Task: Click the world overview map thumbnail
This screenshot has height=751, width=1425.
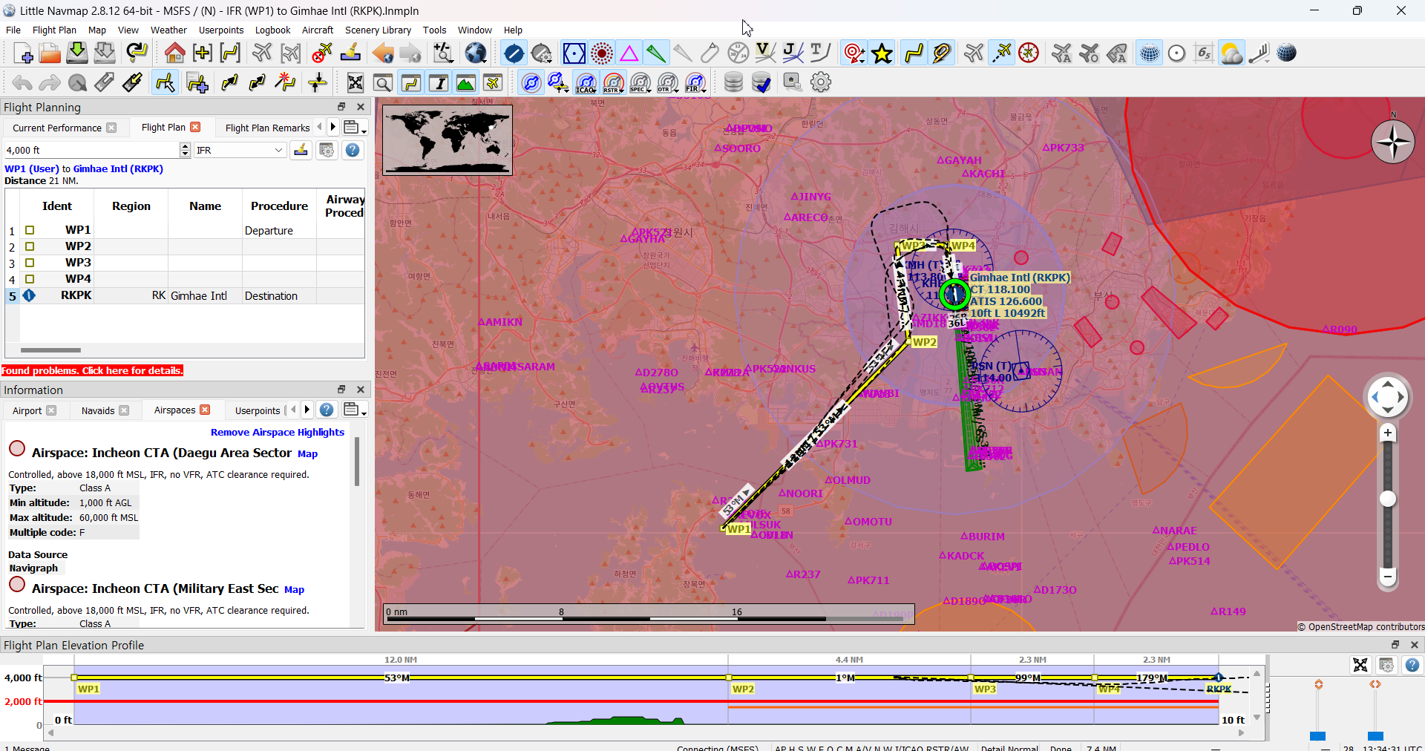Action: click(447, 140)
